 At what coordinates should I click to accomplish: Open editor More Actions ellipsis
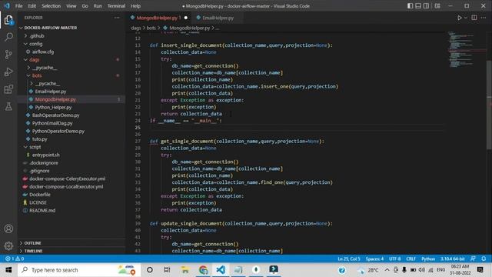click(x=484, y=18)
